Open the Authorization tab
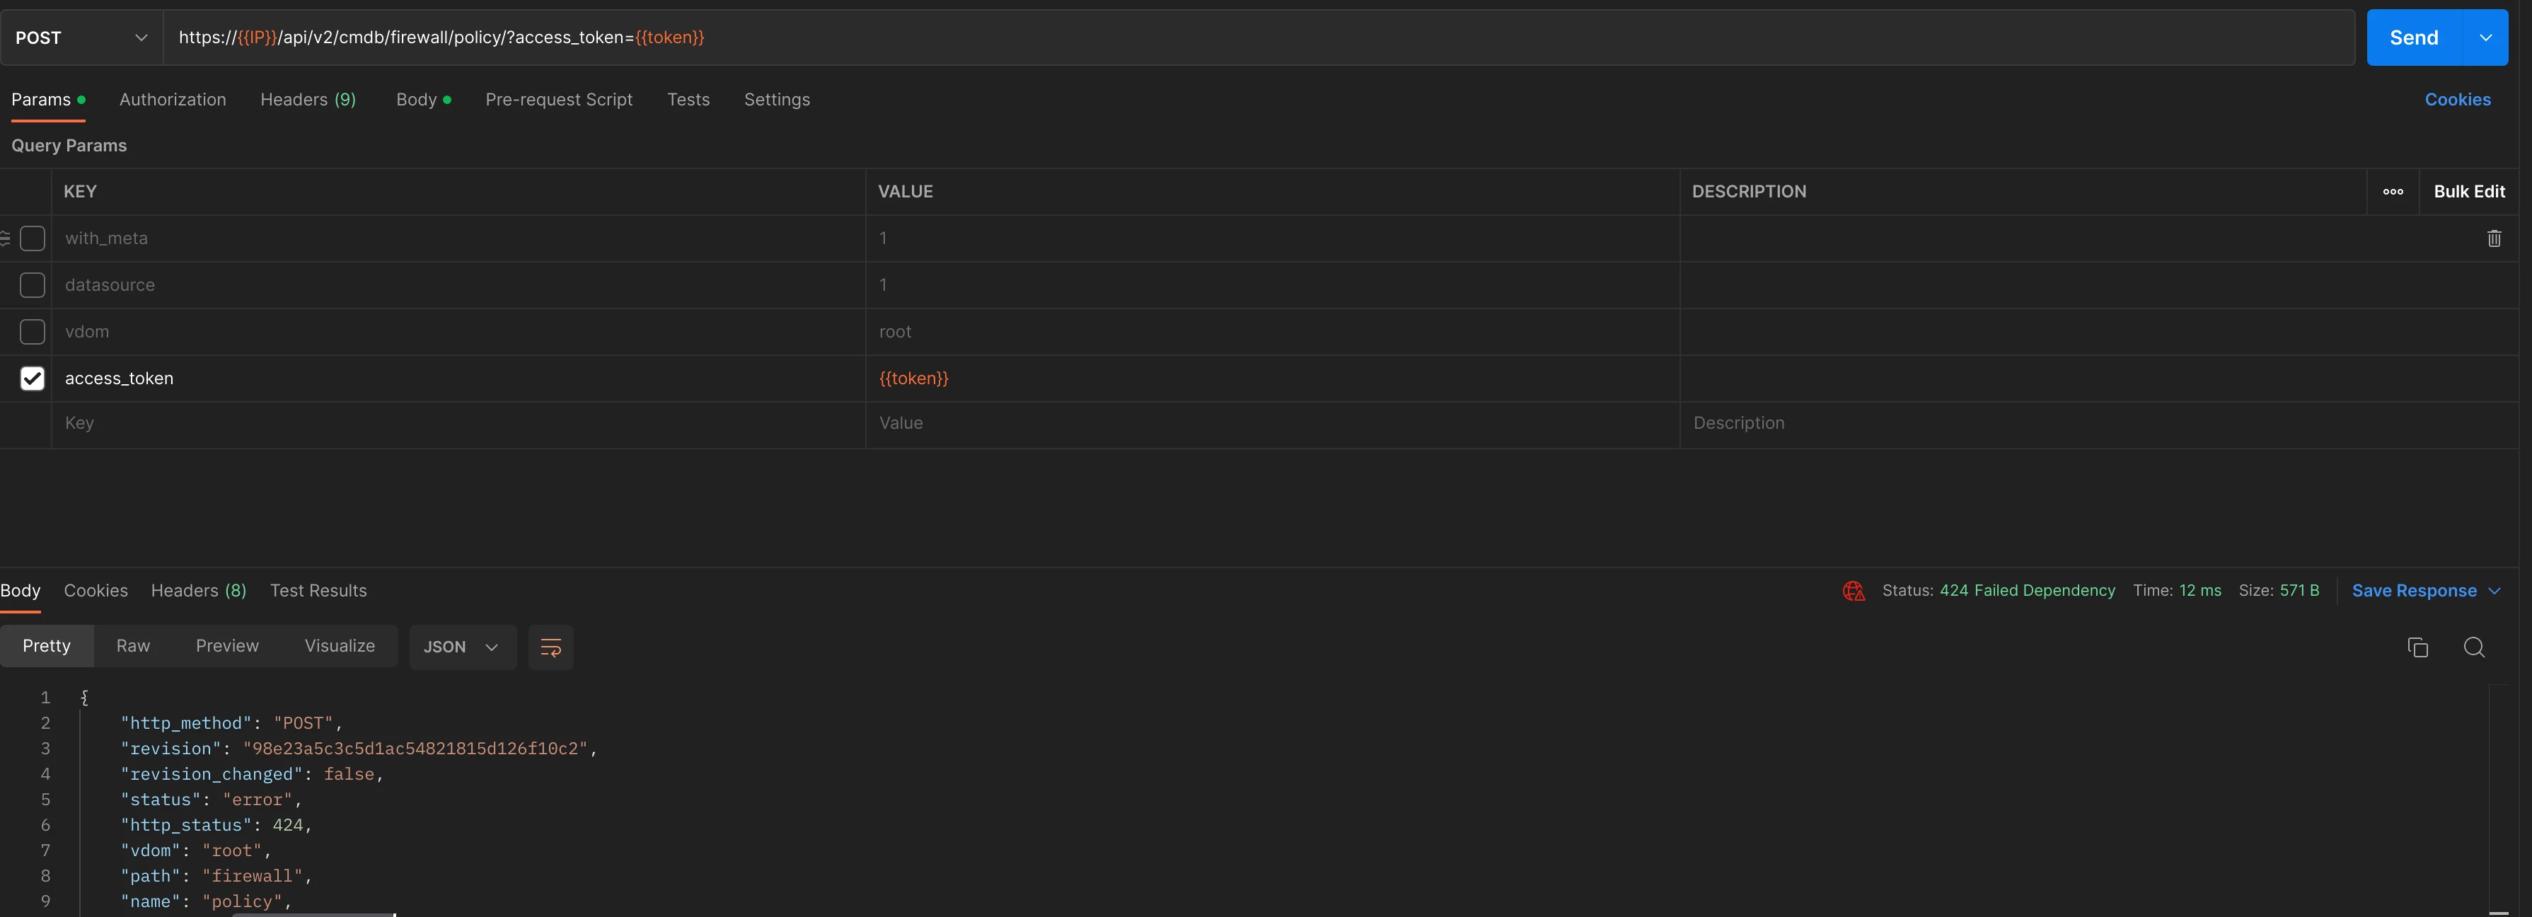2532x917 pixels. (x=173, y=99)
